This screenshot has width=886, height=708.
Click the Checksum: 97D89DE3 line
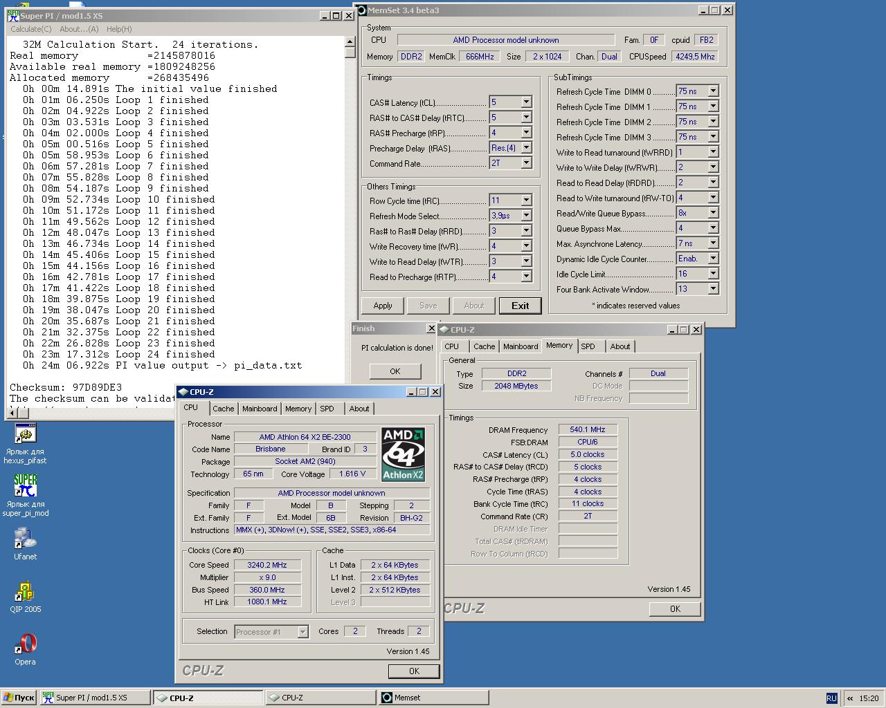click(66, 387)
